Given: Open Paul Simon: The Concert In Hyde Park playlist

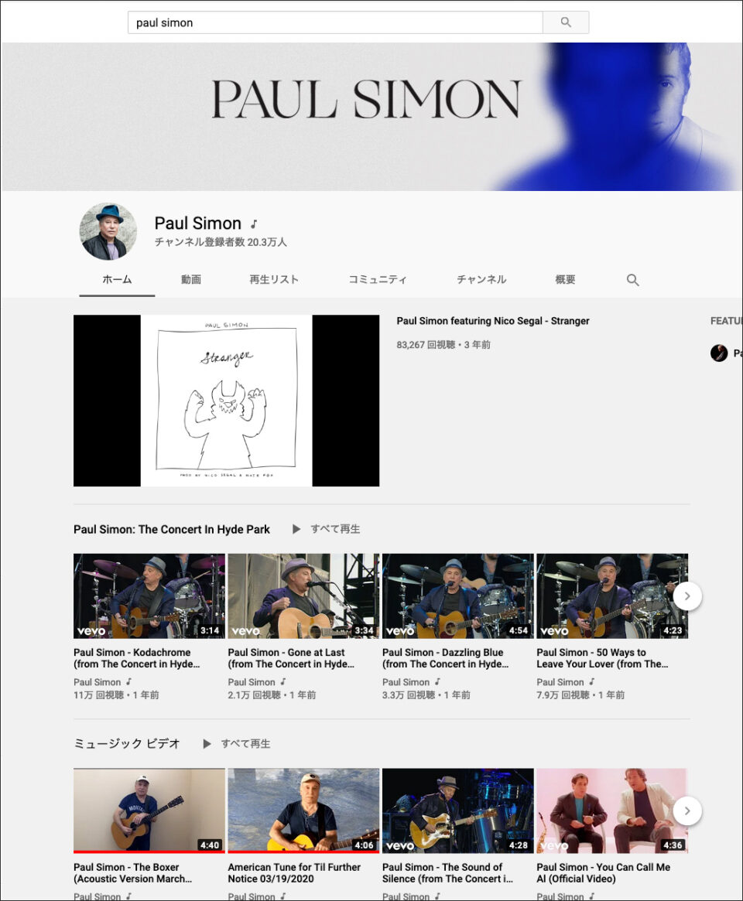Looking at the screenshot, I should (171, 529).
